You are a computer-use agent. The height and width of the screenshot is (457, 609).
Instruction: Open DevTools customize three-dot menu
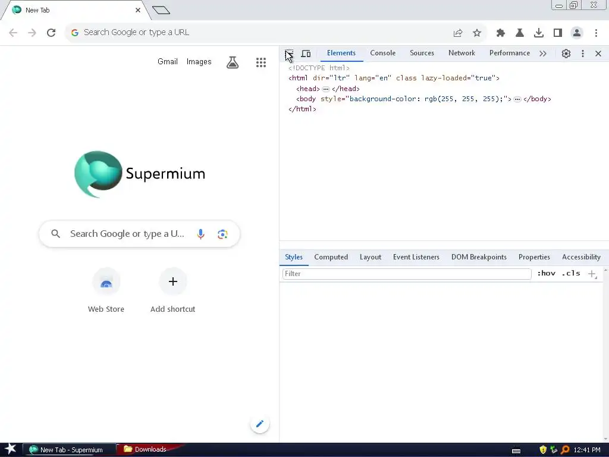tap(583, 54)
